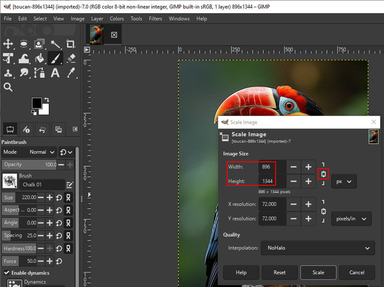Click the Scale button
384x287 pixels.
click(318, 273)
